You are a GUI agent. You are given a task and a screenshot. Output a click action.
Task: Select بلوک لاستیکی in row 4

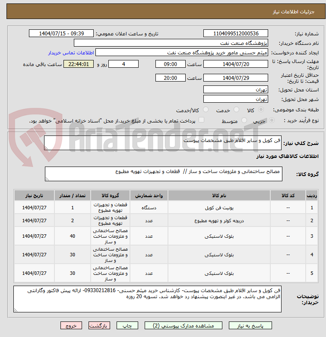(219, 255)
